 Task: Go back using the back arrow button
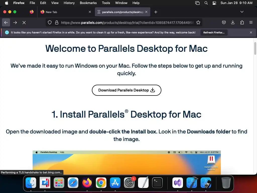6,22
